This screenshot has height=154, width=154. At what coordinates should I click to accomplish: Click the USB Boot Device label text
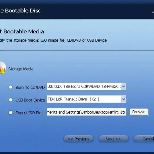tap(30, 100)
